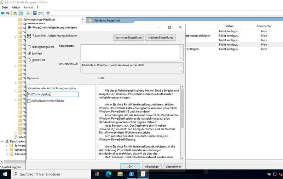Select the 'Nicht konfiguriert' radio button

point(29,47)
